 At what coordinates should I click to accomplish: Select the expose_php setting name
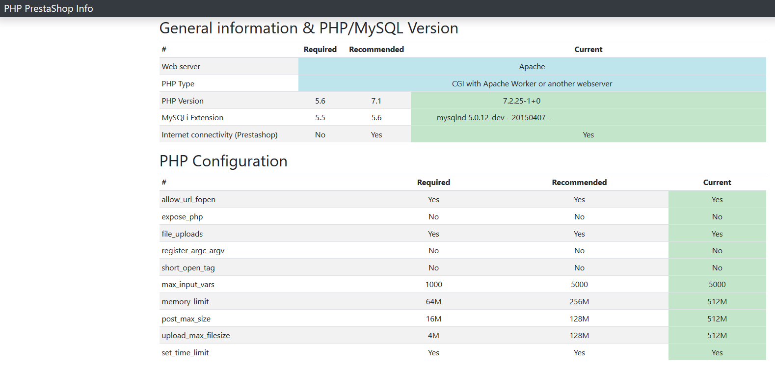tap(182, 217)
